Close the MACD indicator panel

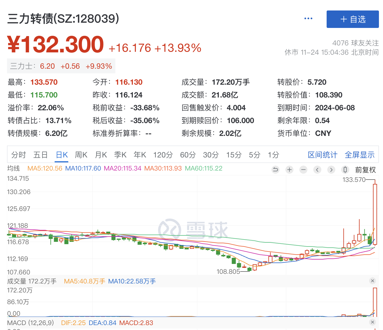[x=373, y=322]
